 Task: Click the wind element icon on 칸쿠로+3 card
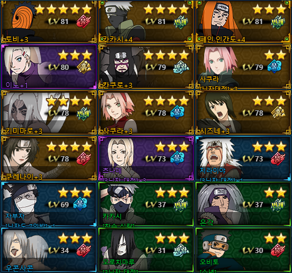tap(181, 68)
